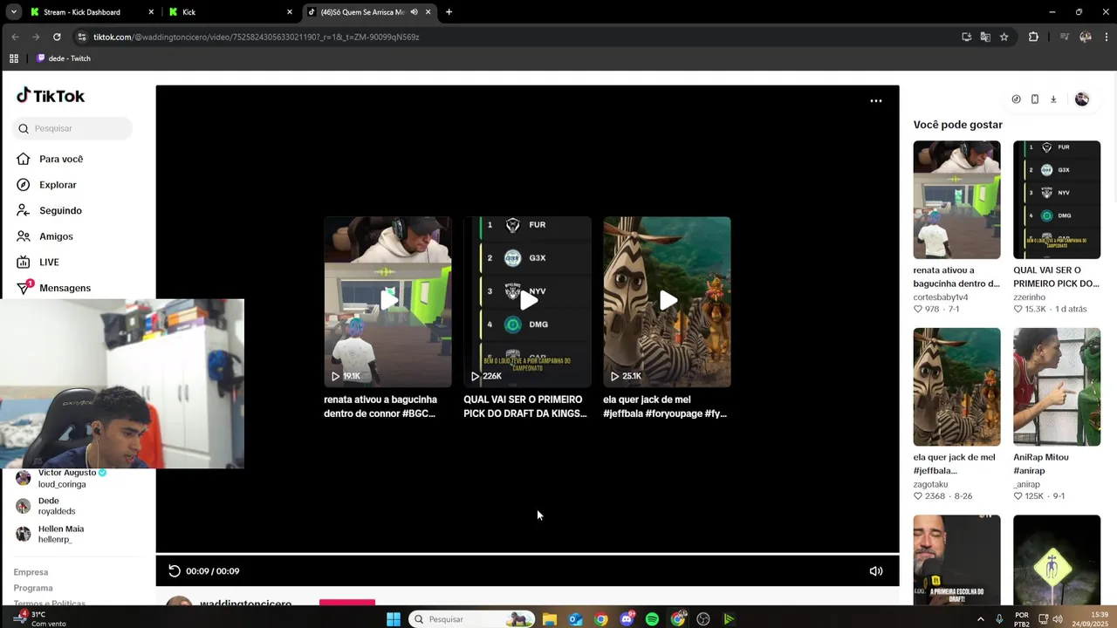Image resolution: width=1117 pixels, height=628 pixels.
Task: Bookmark this page with the star
Action: tap(1004, 37)
